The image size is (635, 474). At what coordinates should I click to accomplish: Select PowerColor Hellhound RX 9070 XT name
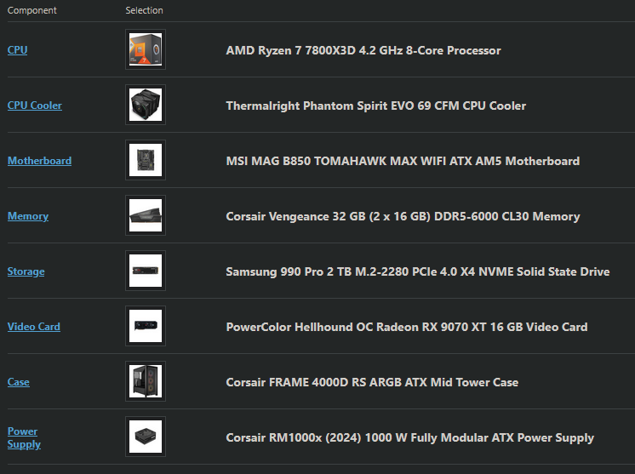[x=407, y=327]
